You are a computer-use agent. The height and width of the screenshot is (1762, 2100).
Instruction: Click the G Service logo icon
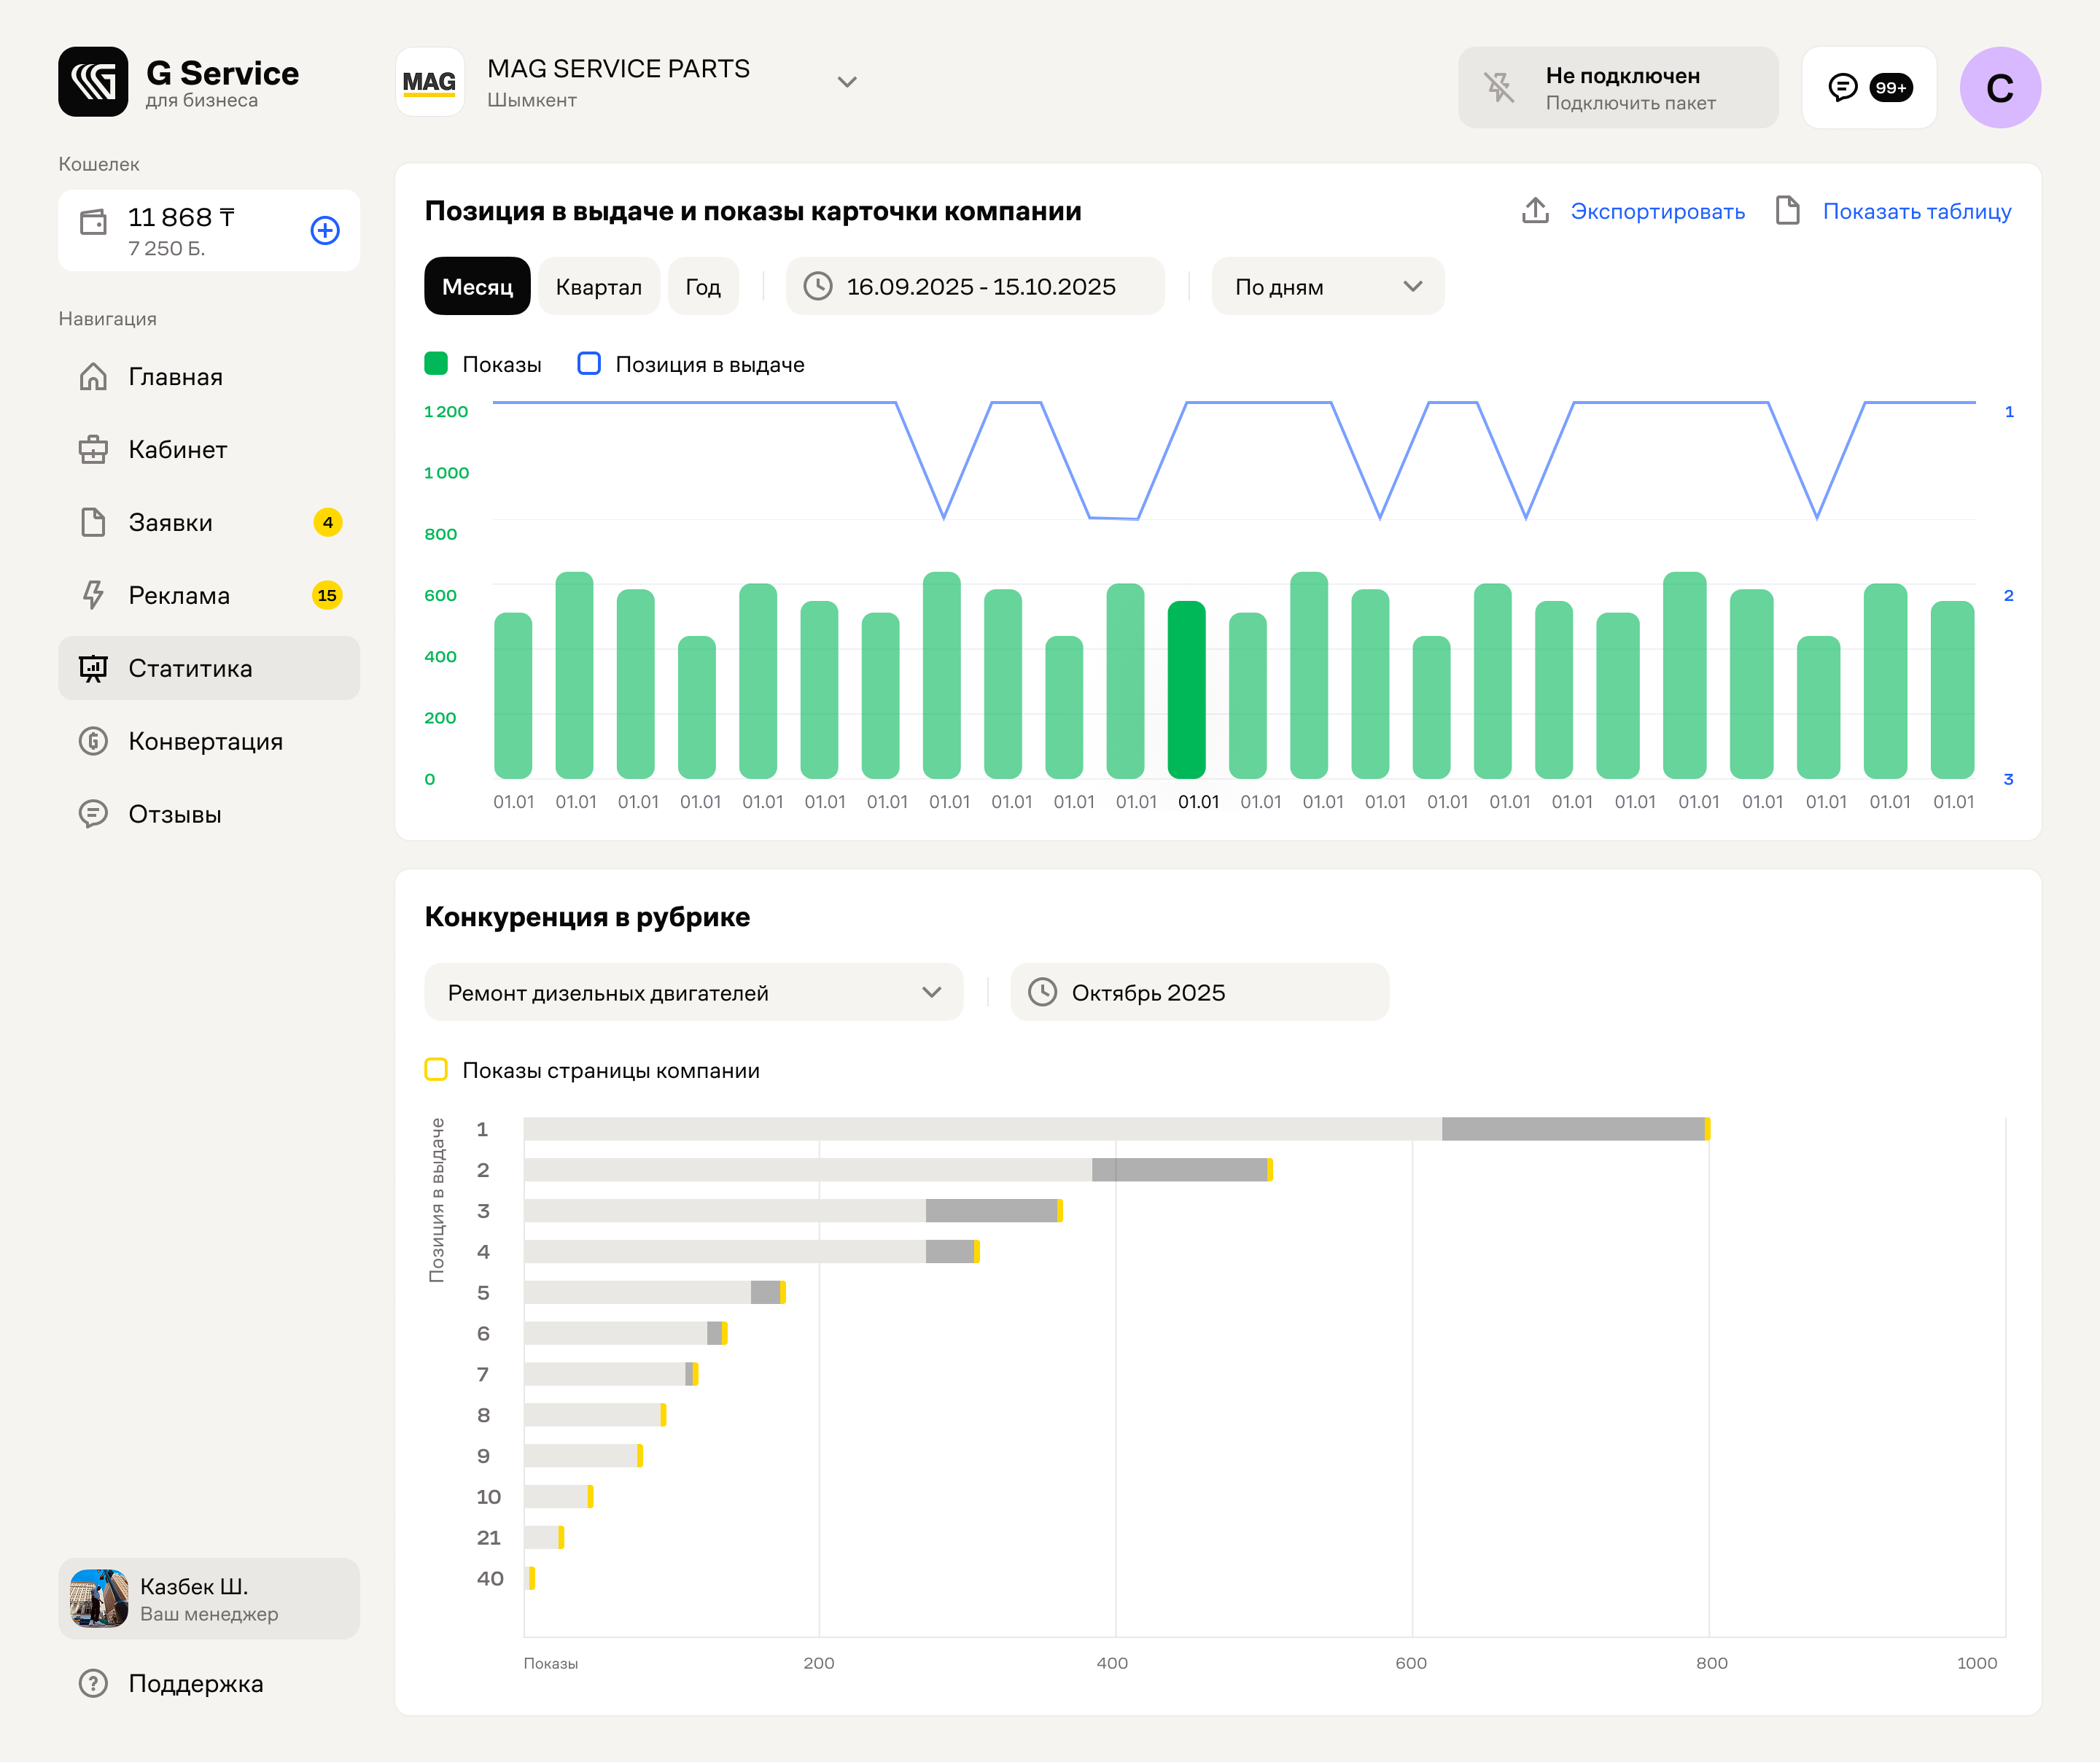[x=93, y=82]
